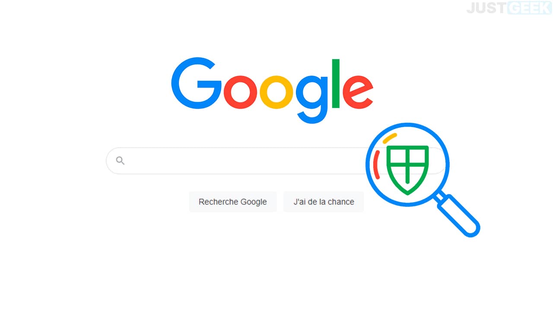Click the yellow arc inside the magnifier lens

click(x=390, y=138)
